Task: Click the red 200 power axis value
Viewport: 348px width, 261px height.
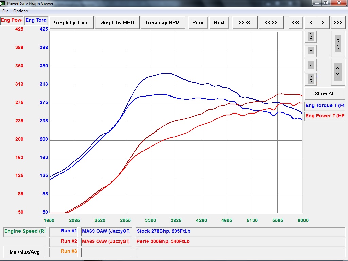Action: pyautogui.click(x=19, y=139)
